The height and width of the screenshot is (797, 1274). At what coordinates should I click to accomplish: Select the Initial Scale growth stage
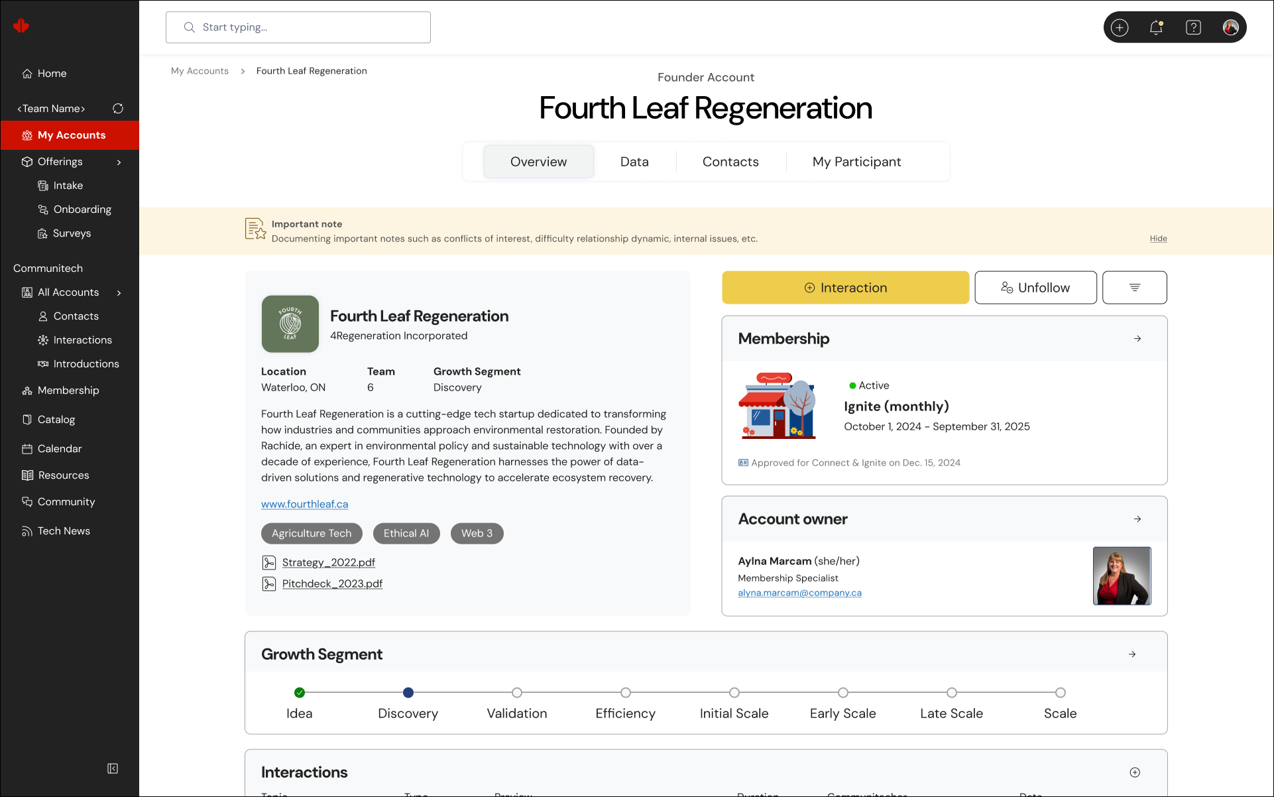[x=734, y=693]
